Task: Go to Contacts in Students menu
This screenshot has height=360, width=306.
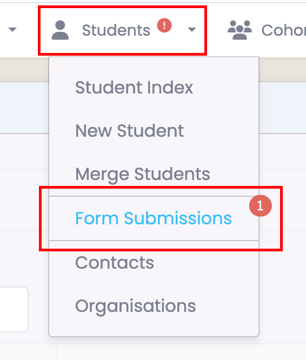Action: (x=115, y=262)
